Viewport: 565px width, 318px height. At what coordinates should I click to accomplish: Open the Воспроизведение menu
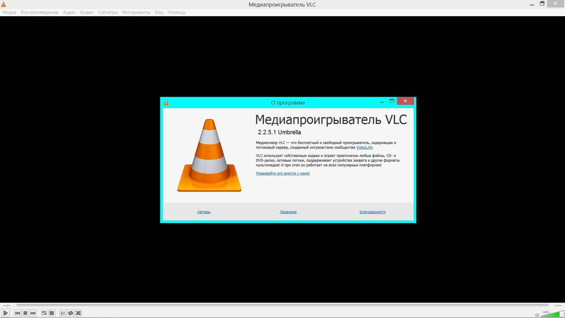(x=39, y=12)
